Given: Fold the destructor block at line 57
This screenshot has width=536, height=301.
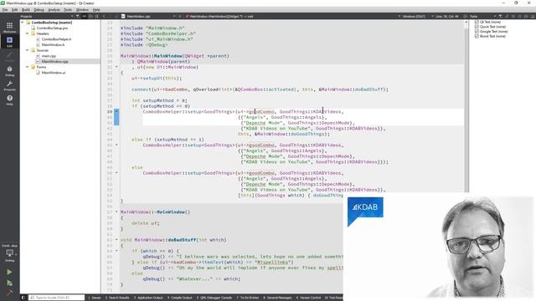Looking at the screenshot, I should [116, 212].
